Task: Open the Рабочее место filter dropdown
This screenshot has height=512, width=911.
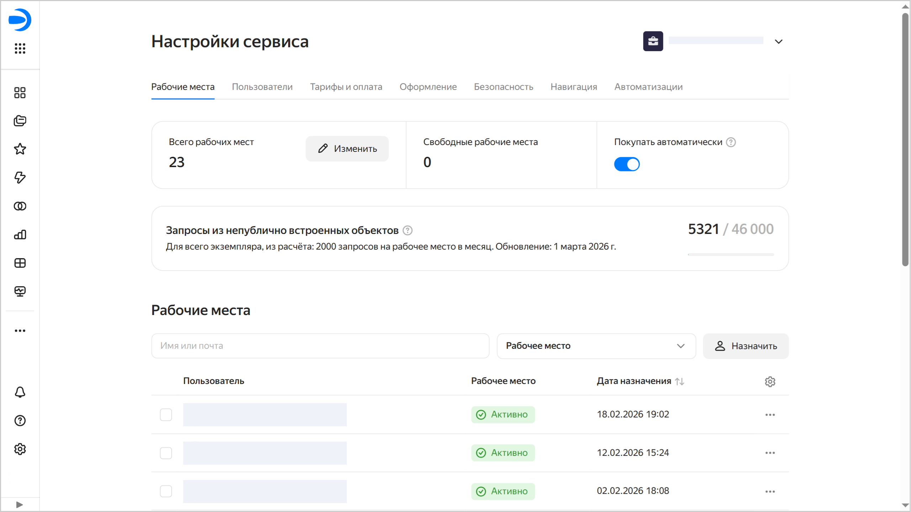Action: [x=596, y=346]
